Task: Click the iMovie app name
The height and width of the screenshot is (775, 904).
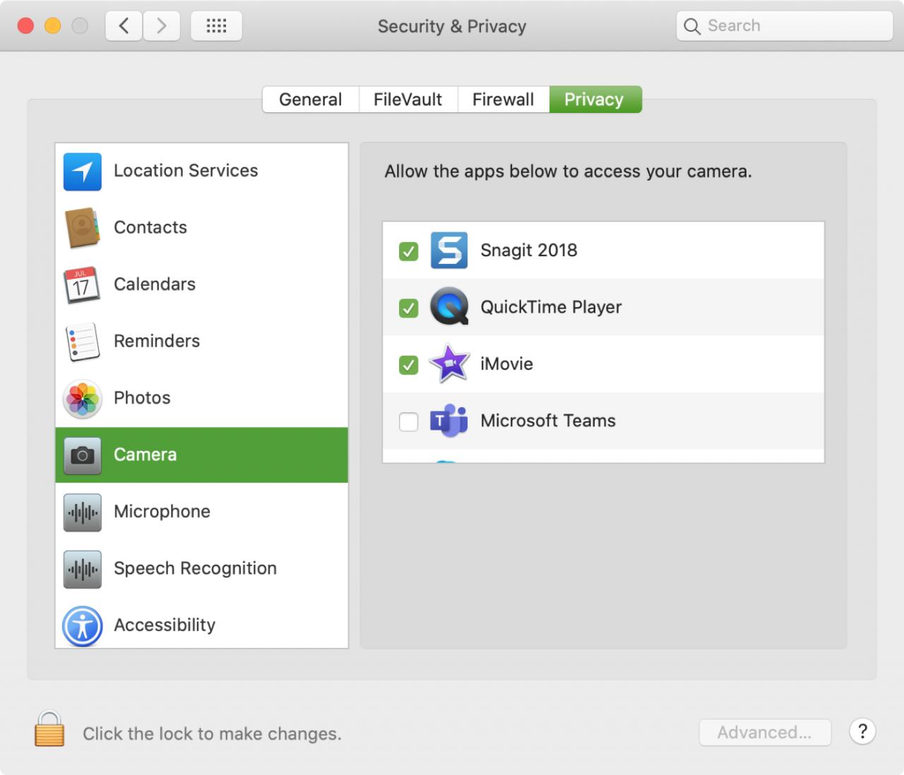Action: pos(506,364)
